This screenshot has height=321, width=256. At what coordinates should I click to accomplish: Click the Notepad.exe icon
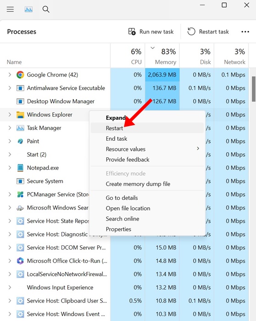tap(20, 168)
